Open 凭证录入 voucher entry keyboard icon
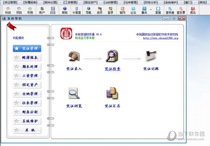 74,56
